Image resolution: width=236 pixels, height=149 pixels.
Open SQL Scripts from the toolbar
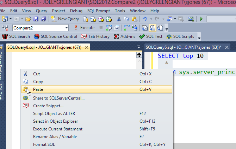click(180, 36)
